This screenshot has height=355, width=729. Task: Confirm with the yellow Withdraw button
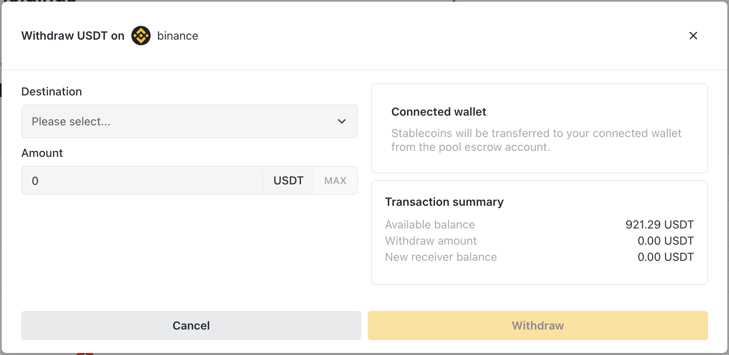click(537, 325)
